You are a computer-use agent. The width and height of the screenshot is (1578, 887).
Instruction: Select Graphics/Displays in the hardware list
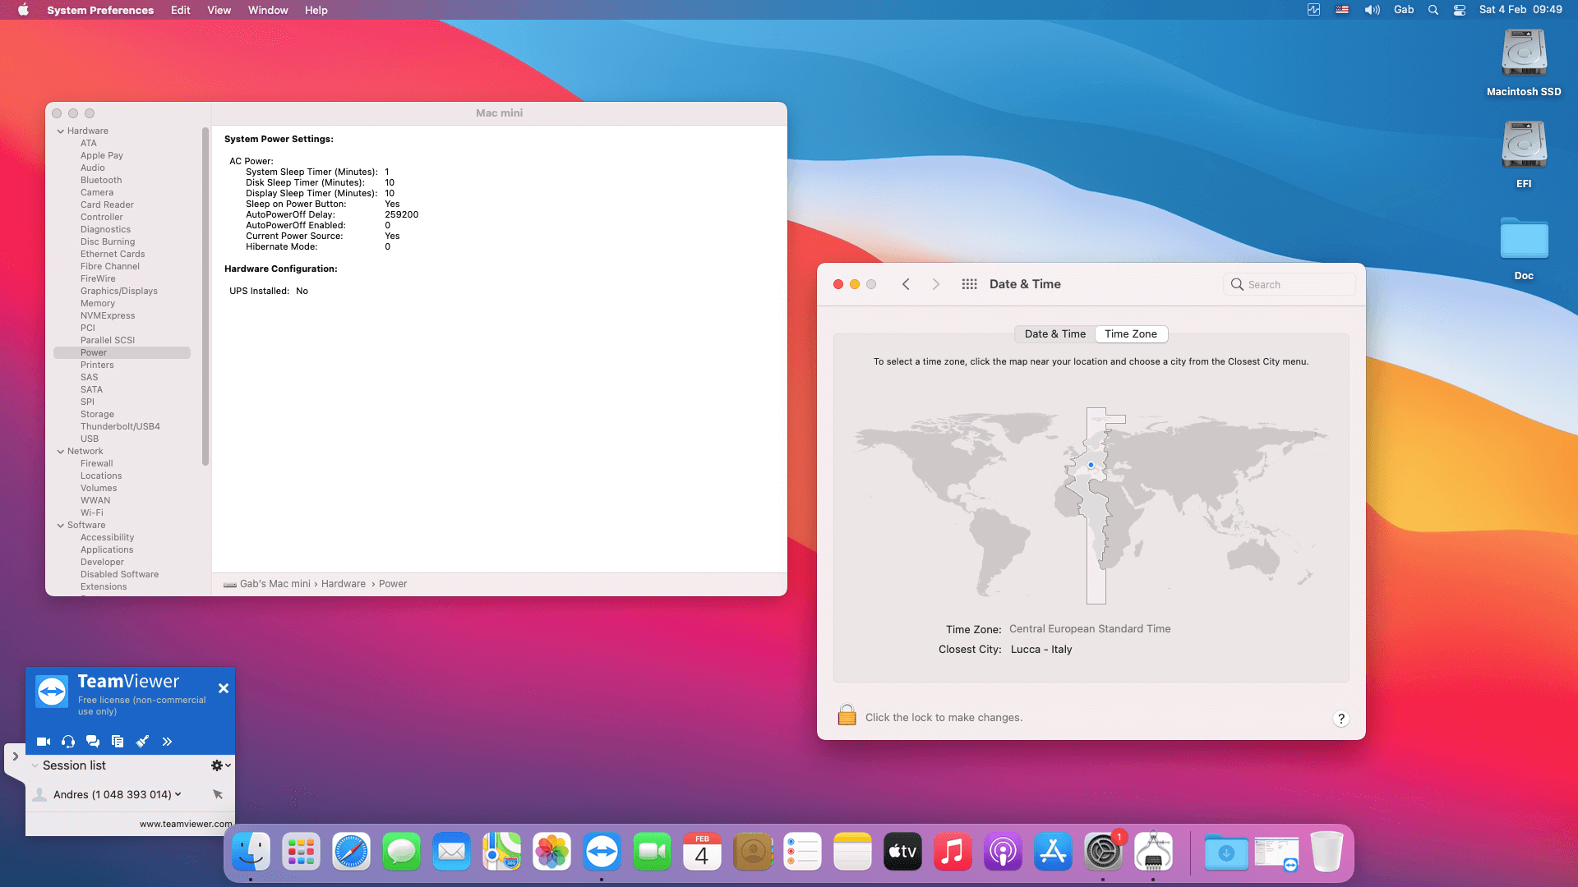coord(119,291)
